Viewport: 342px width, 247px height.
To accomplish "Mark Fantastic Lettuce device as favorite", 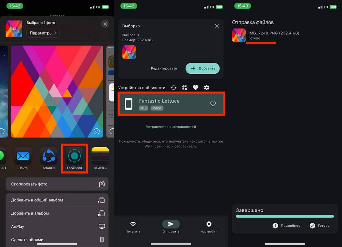I will coord(213,104).
